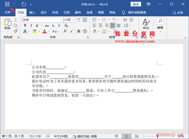
Task: Switch to Print Layout view
Action: coord(126,136)
